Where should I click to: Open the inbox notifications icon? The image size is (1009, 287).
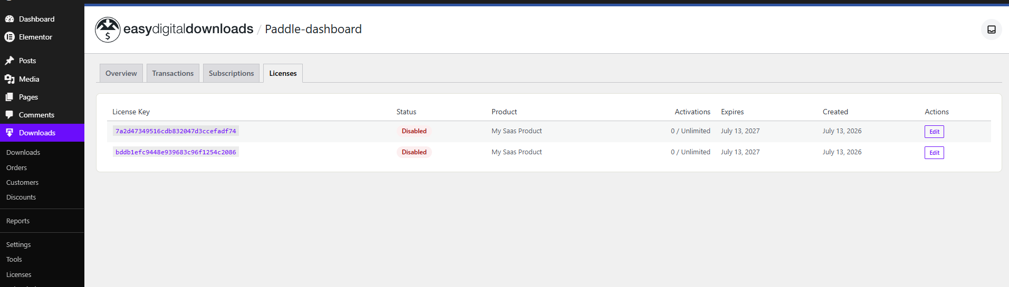991,29
